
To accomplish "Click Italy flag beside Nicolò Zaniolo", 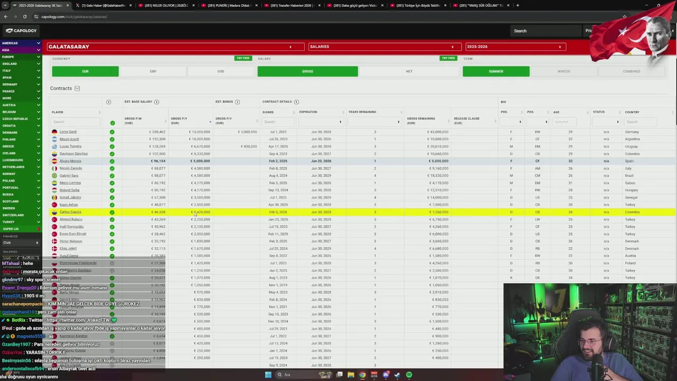I will [54, 168].
